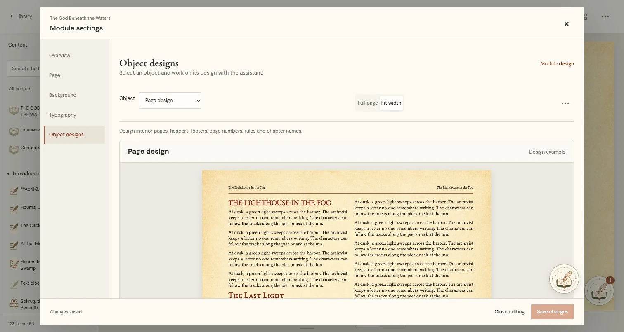Screen dimensions: 624x332
Task: Open the Object dropdown showing Page design
Action: pyautogui.click(x=170, y=101)
